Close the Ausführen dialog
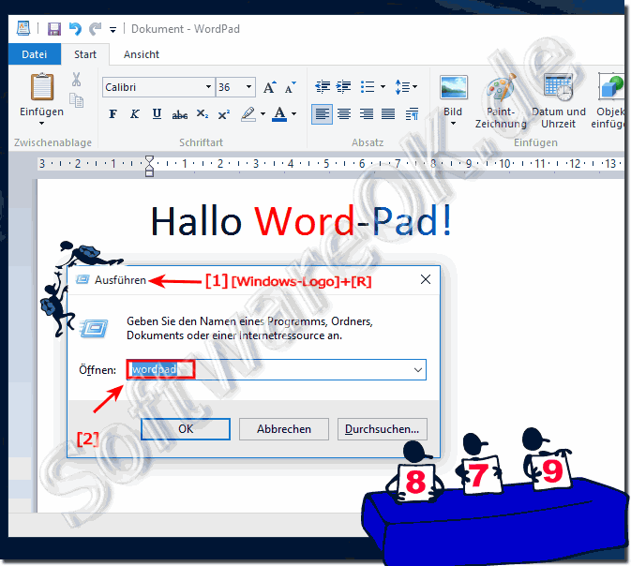The width and height of the screenshot is (631, 566). [x=426, y=279]
